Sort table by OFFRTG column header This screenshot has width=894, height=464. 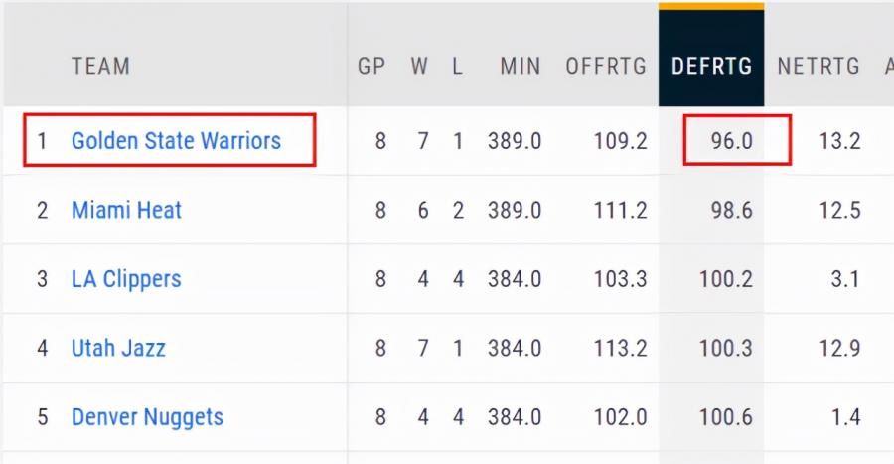coord(606,67)
